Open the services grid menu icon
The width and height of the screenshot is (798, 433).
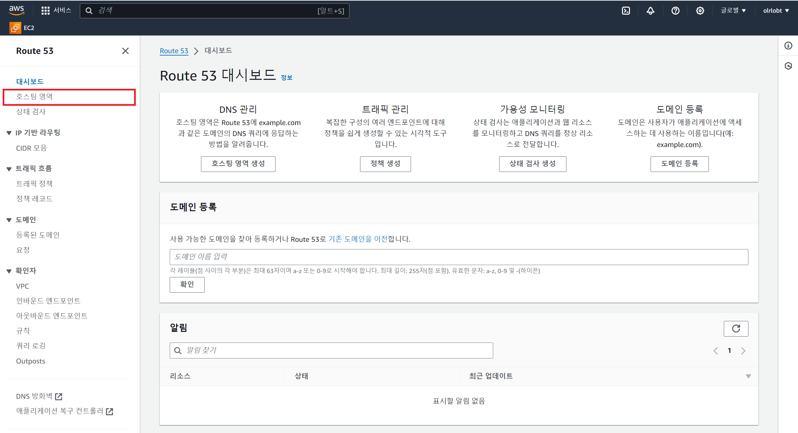[45, 11]
